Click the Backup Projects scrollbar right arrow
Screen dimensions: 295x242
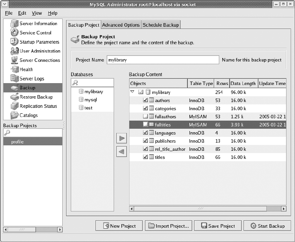60,230
